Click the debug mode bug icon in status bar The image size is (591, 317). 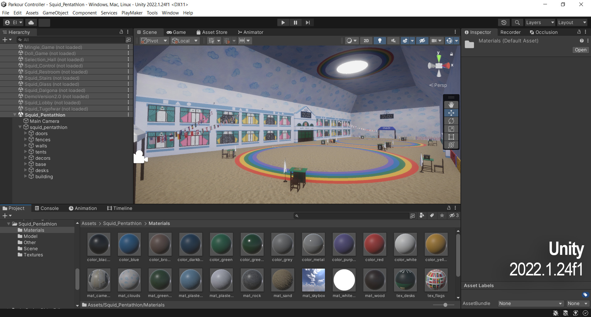click(556, 313)
